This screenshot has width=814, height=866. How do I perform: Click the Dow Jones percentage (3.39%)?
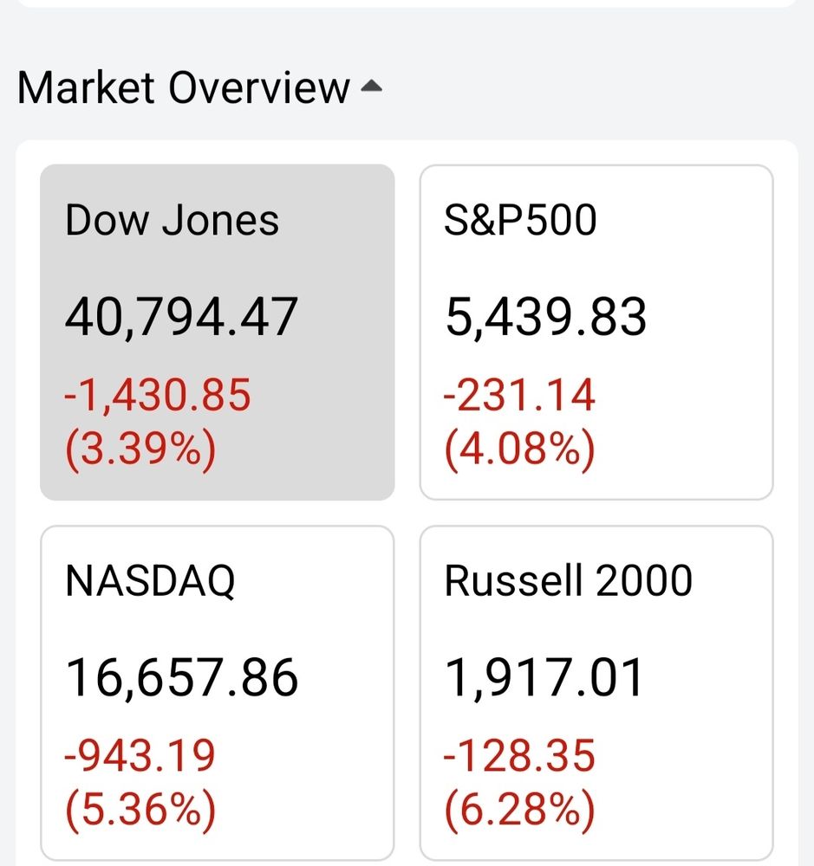[x=140, y=450]
